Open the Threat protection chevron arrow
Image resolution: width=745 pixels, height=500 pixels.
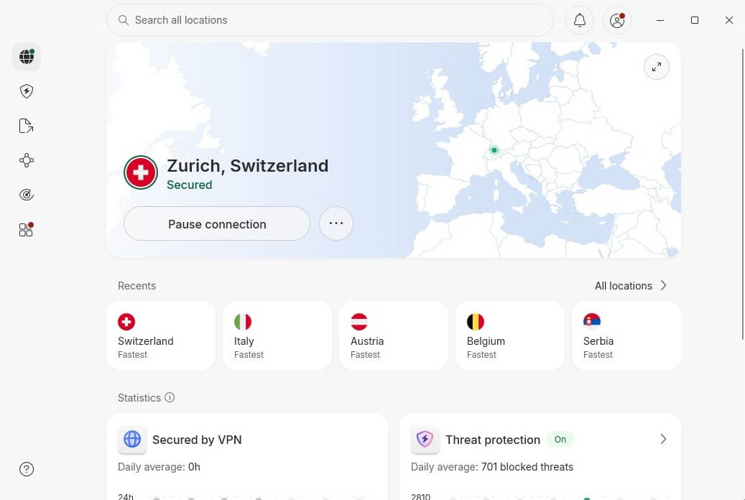tap(663, 439)
